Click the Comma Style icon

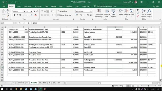click(x=84, y=15)
